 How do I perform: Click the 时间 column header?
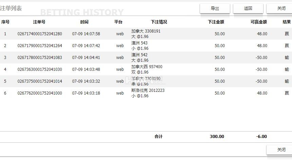[x=84, y=22]
